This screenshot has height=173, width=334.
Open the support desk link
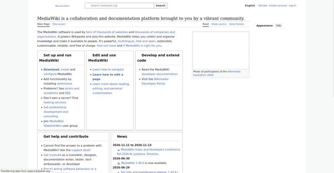coord(81,150)
